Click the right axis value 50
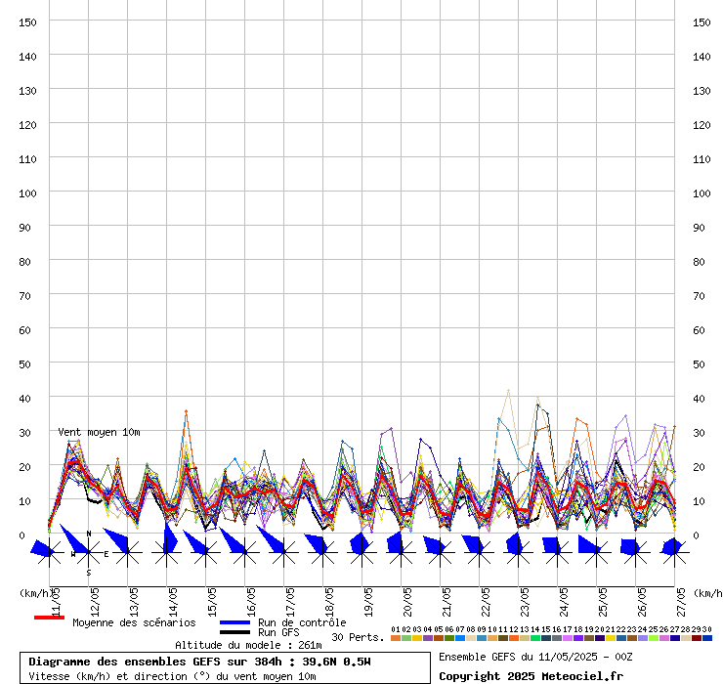Image resolution: width=723 pixels, height=684 pixels. (699, 364)
